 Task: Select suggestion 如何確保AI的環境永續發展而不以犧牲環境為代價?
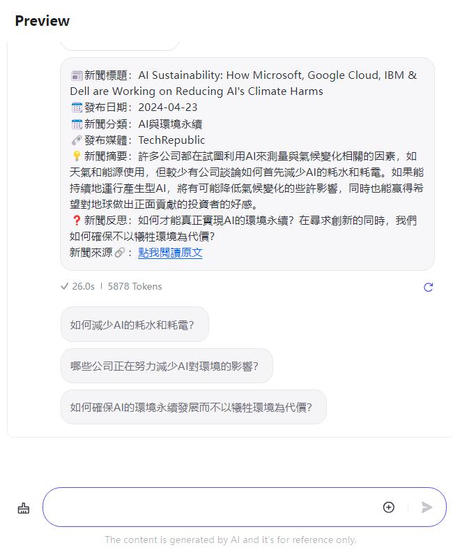click(x=193, y=407)
